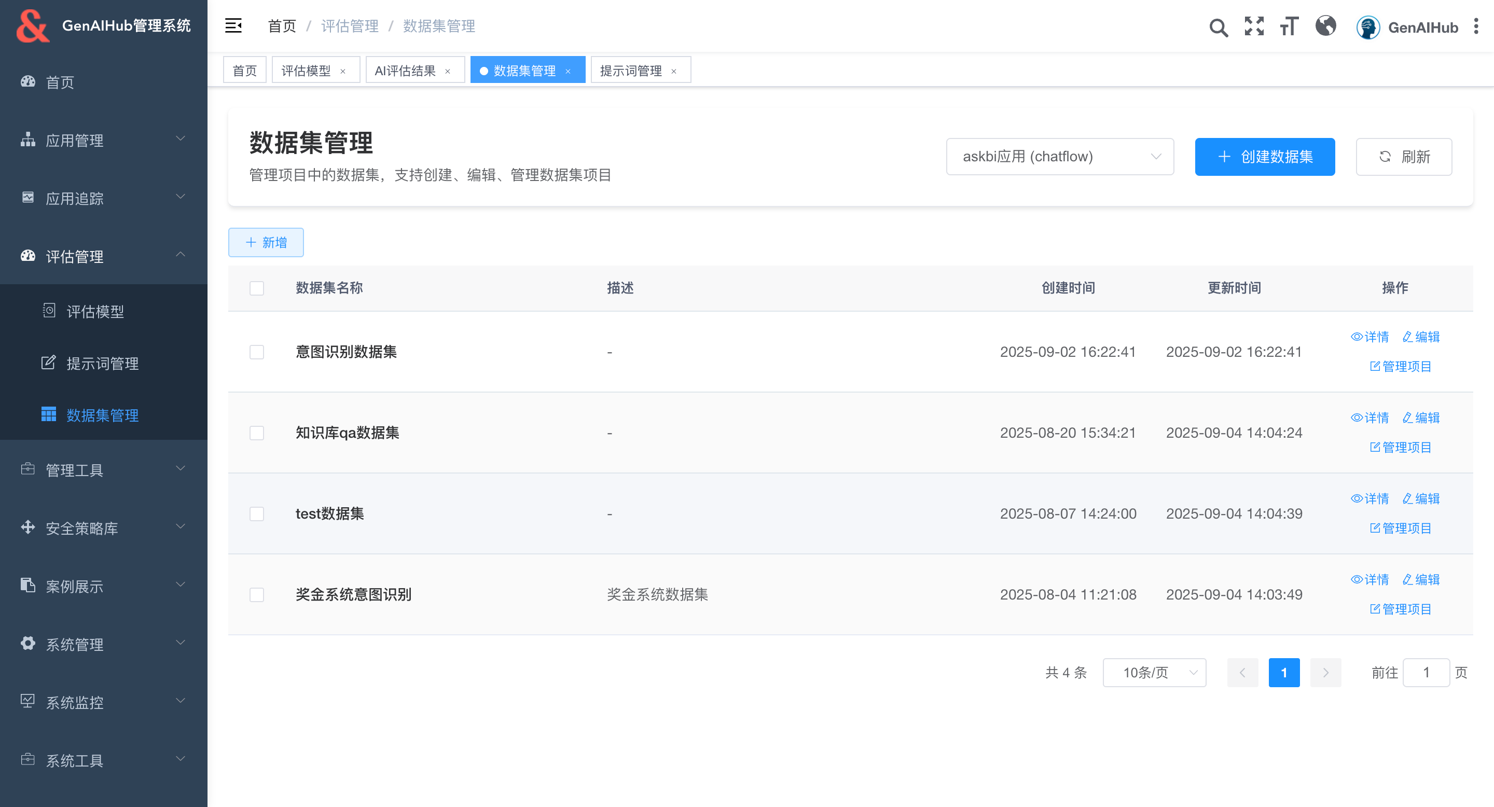Screen dimensions: 1494x807
Task: Click the globe language switcher icon
Action: point(1325,26)
